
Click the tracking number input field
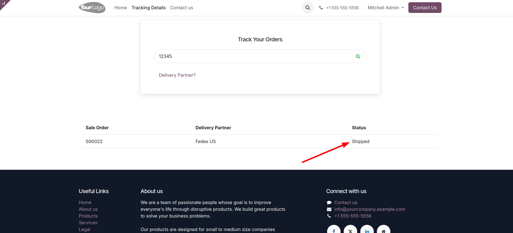(253, 56)
